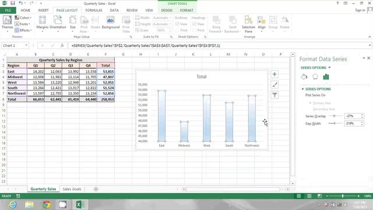This screenshot has height=210, width=373.
Task: Toggle Headings Print checkbox
Action: [x=194, y=30]
